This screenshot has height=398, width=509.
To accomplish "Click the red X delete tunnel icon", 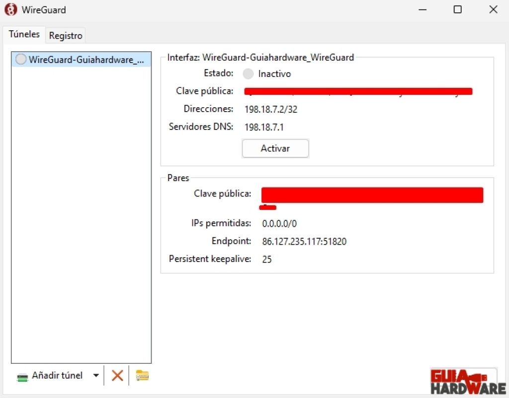I will (117, 376).
